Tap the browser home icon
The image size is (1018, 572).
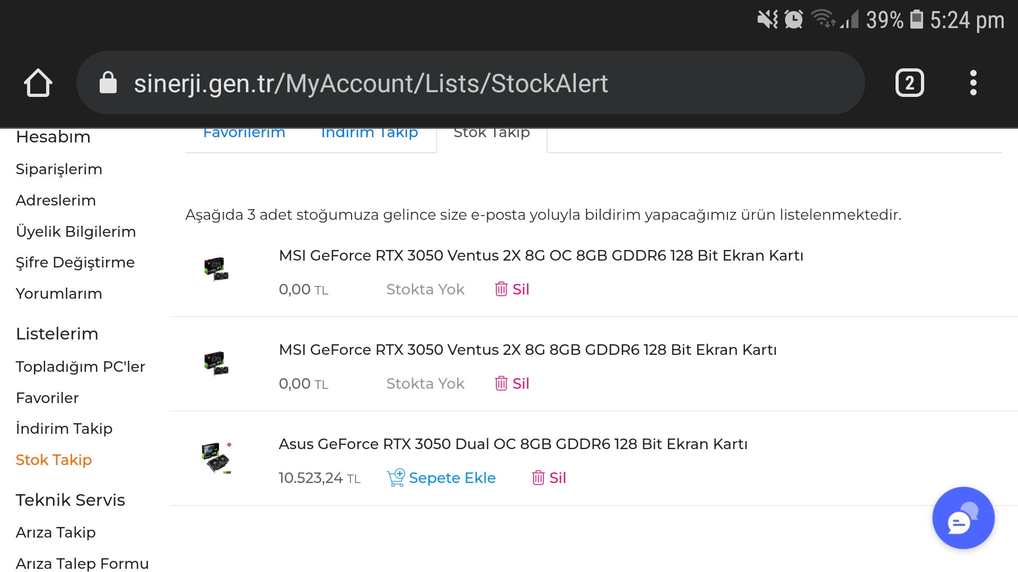coord(38,83)
